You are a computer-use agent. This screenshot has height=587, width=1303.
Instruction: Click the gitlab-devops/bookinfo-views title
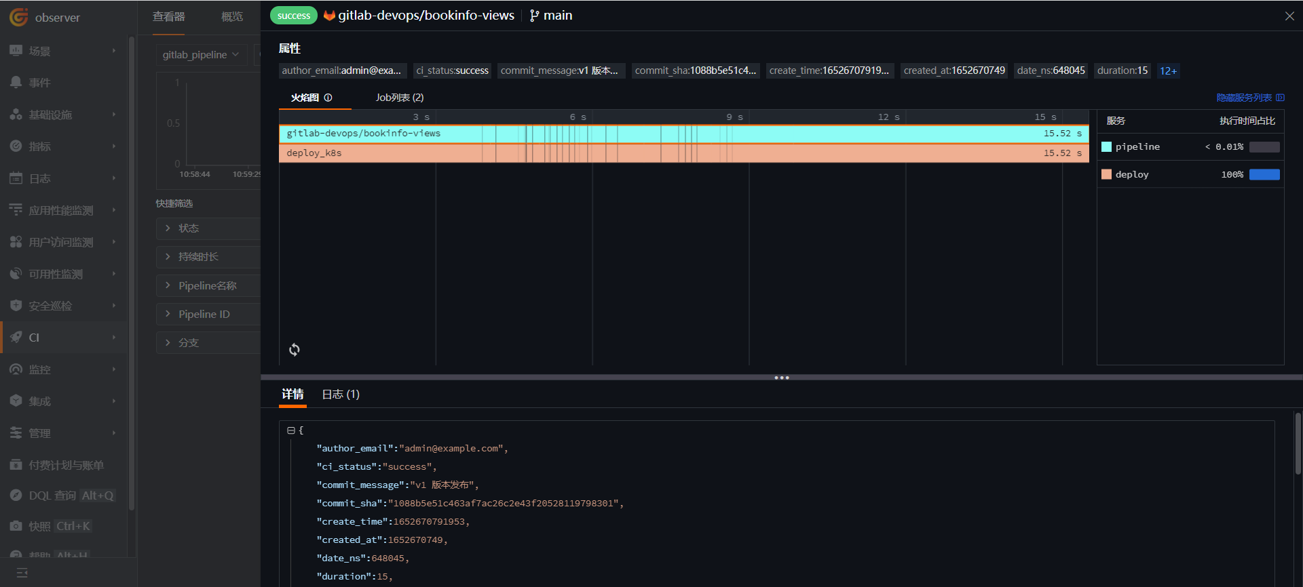(x=426, y=16)
